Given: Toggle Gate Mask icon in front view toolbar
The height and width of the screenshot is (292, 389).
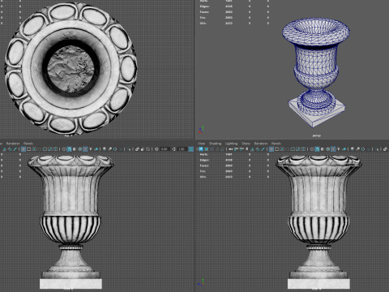Looking at the screenshot, I should 39,149.
